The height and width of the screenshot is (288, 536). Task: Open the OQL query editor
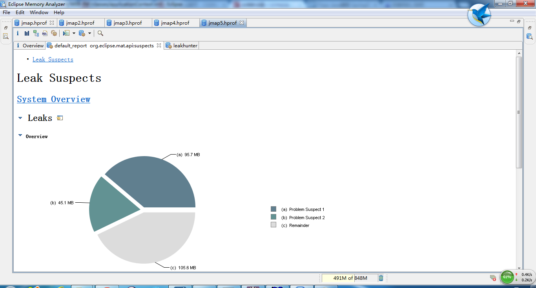45,33
